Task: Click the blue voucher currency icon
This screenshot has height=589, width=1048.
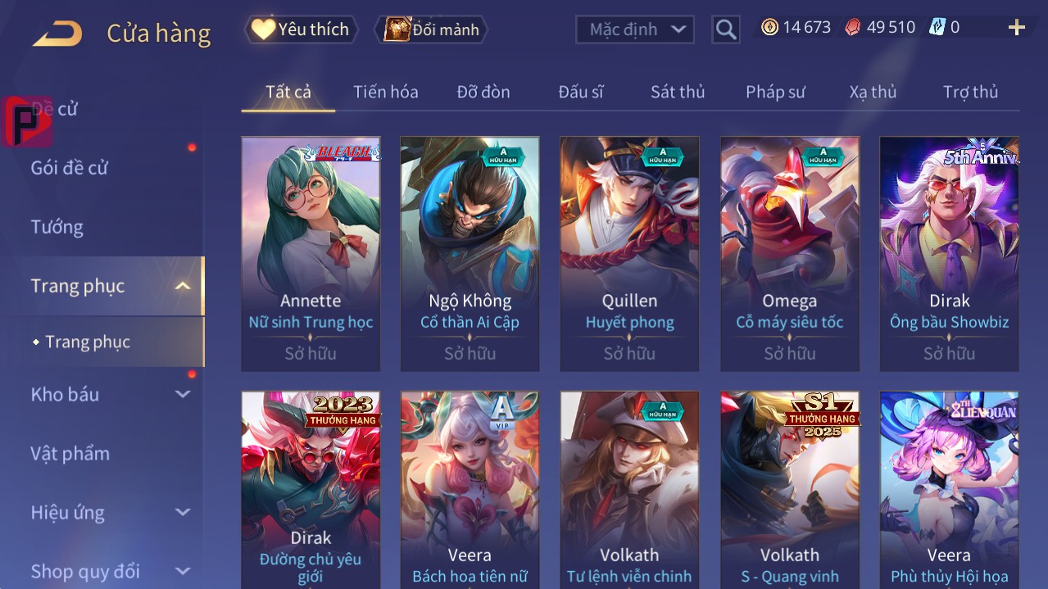Action: pyautogui.click(x=937, y=27)
